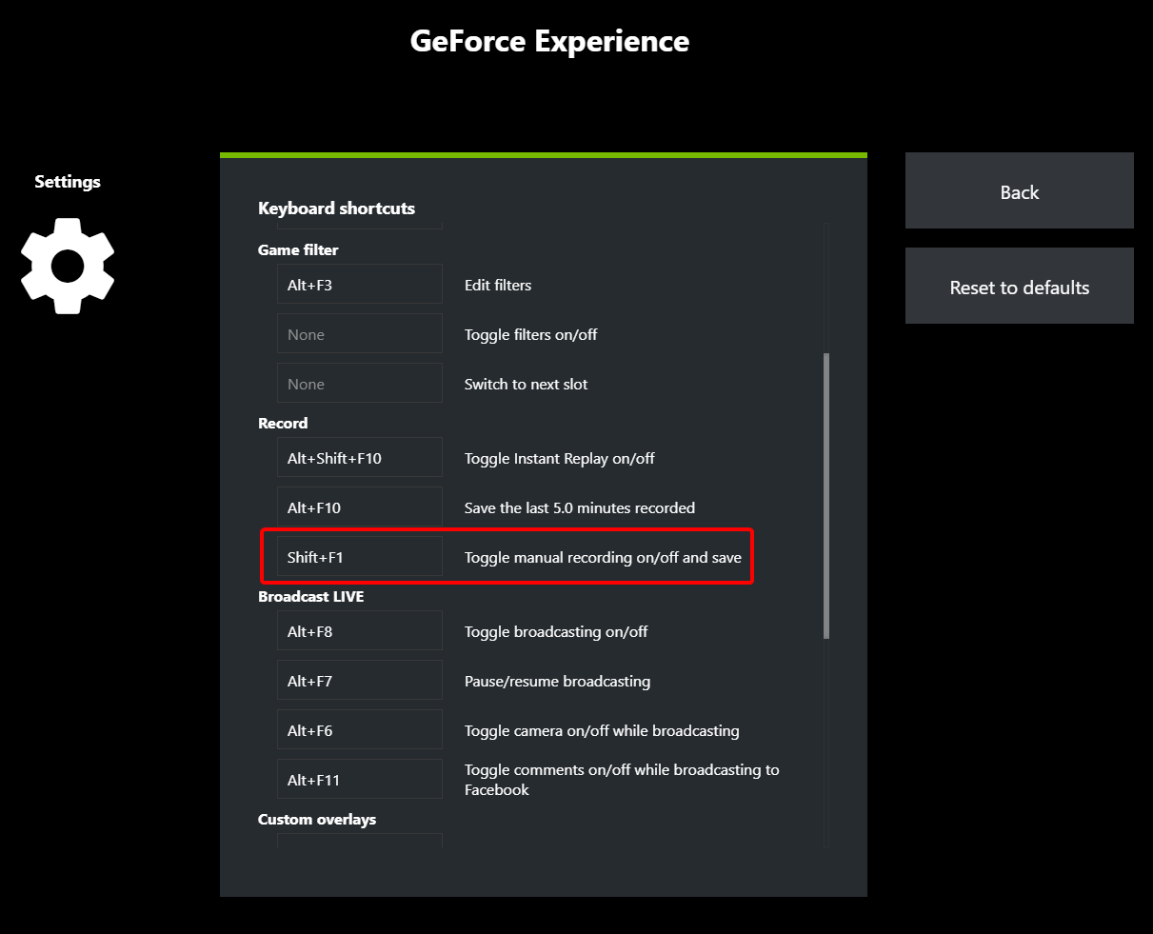Click the Settings gear icon
Viewport: 1153px width, 934px height.
click(x=68, y=266)
